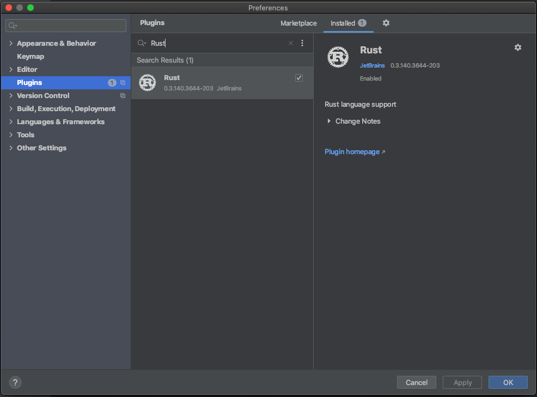Open the Rust plugin gear options
537x397 pixels.
pyautogui.click(x=518, y=47)
